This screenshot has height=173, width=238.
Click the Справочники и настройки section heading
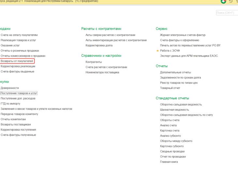pos(101,55)
